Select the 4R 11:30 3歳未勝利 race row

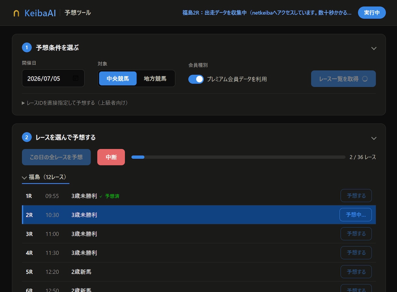coord(199,253)
